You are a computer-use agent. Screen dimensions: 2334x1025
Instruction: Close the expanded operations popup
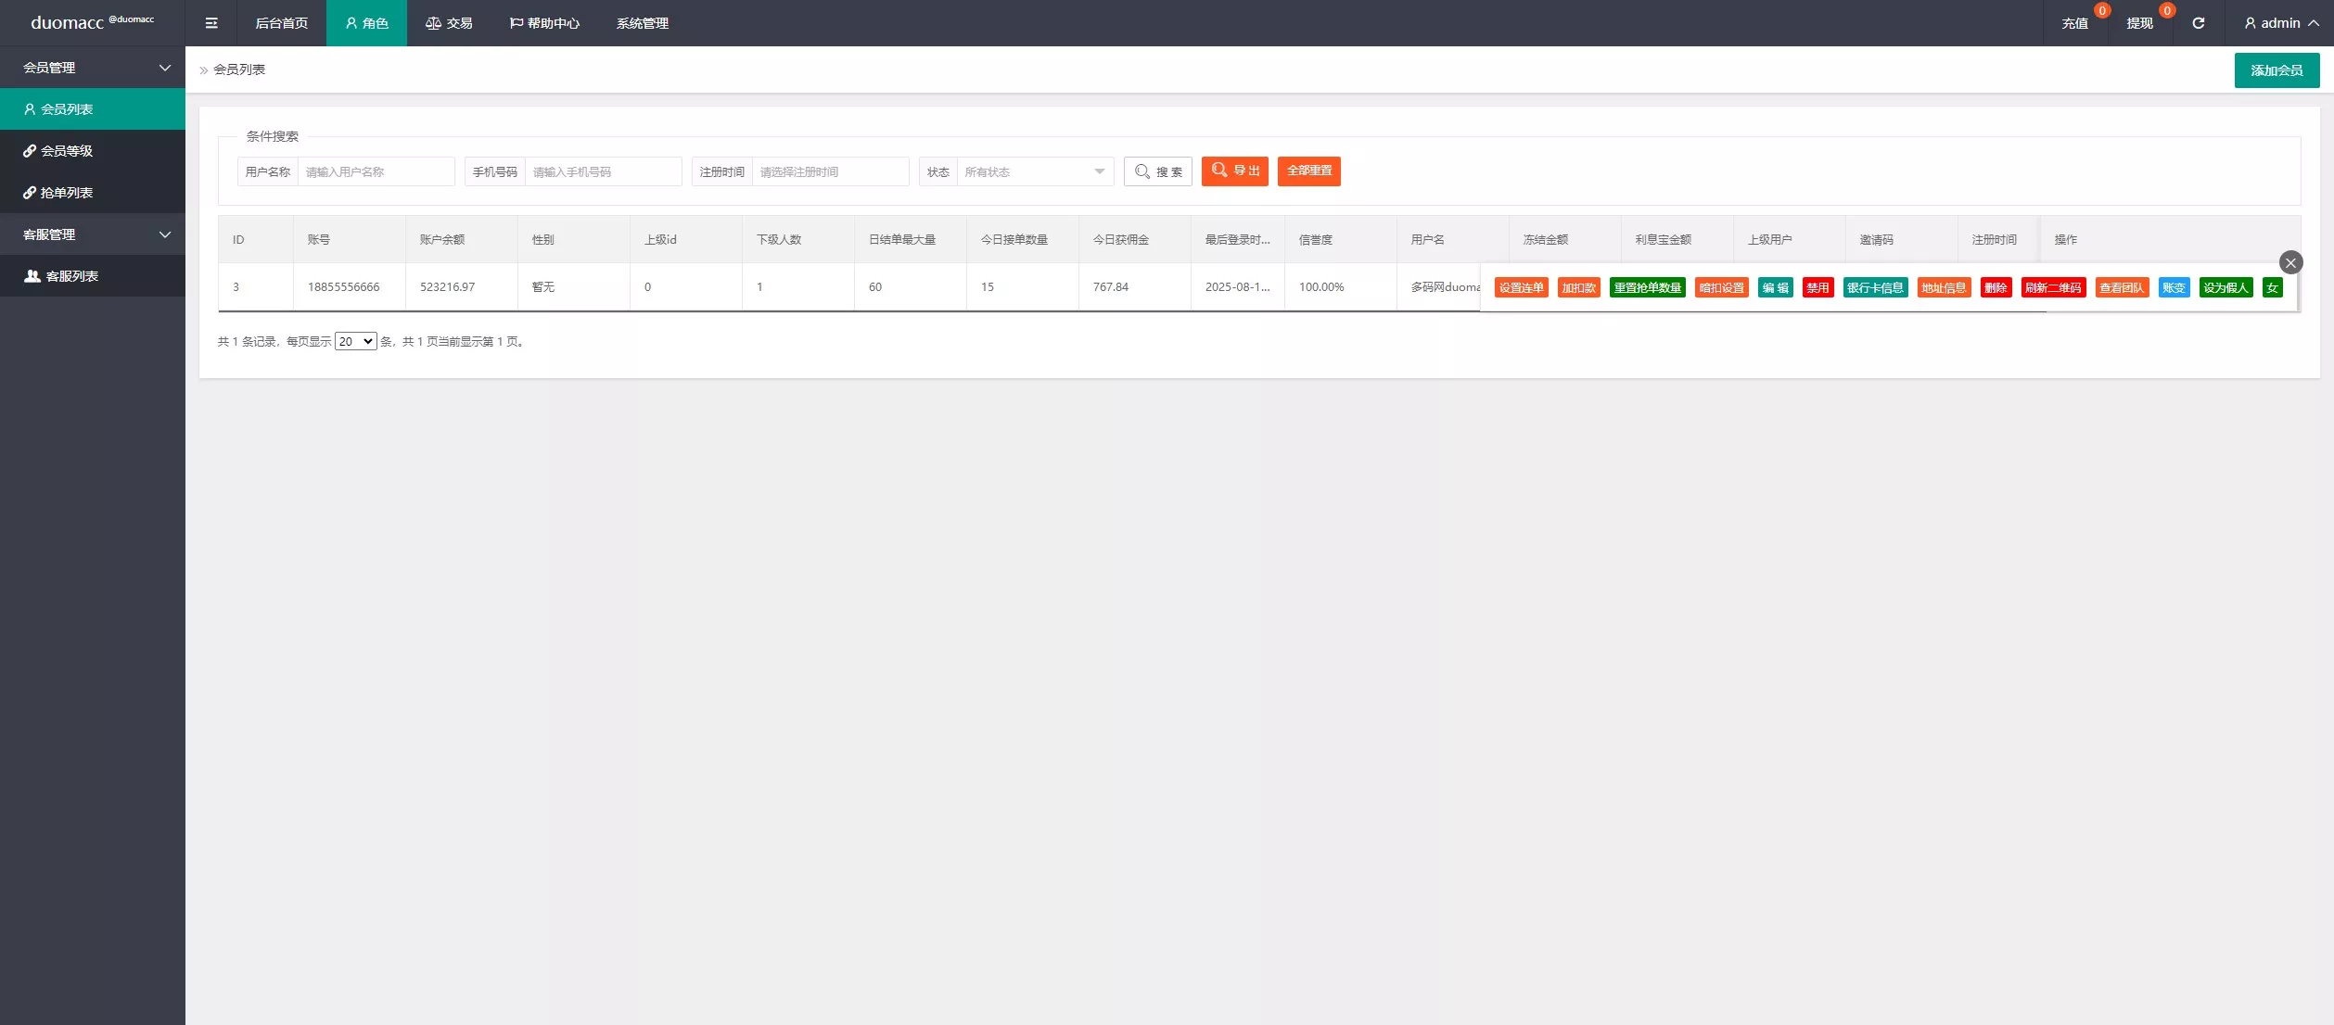(x=2290, y=263)
